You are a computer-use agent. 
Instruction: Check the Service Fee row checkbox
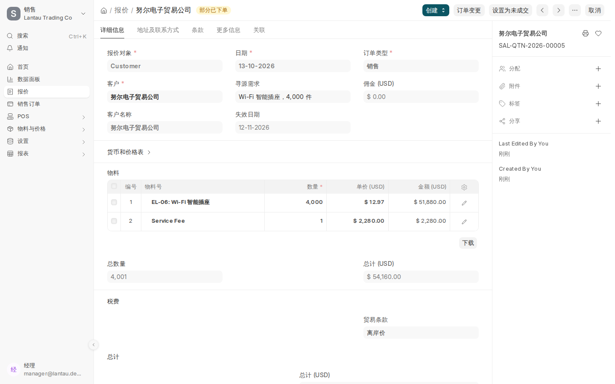114,221
